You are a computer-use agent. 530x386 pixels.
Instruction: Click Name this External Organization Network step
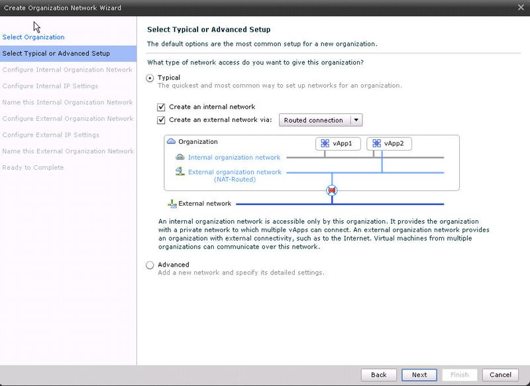pyautogui.click(x=68, y=151)
